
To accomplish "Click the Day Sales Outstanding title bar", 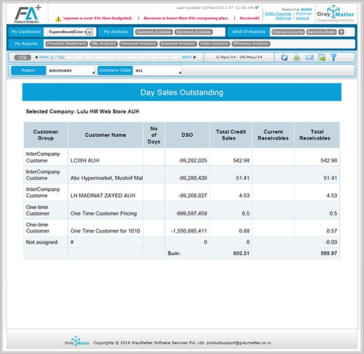I will tap(182, 92).
